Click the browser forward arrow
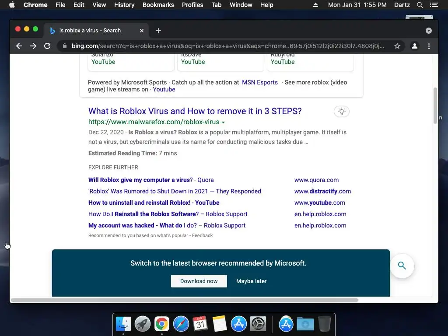448x336 pixels. 33,46
